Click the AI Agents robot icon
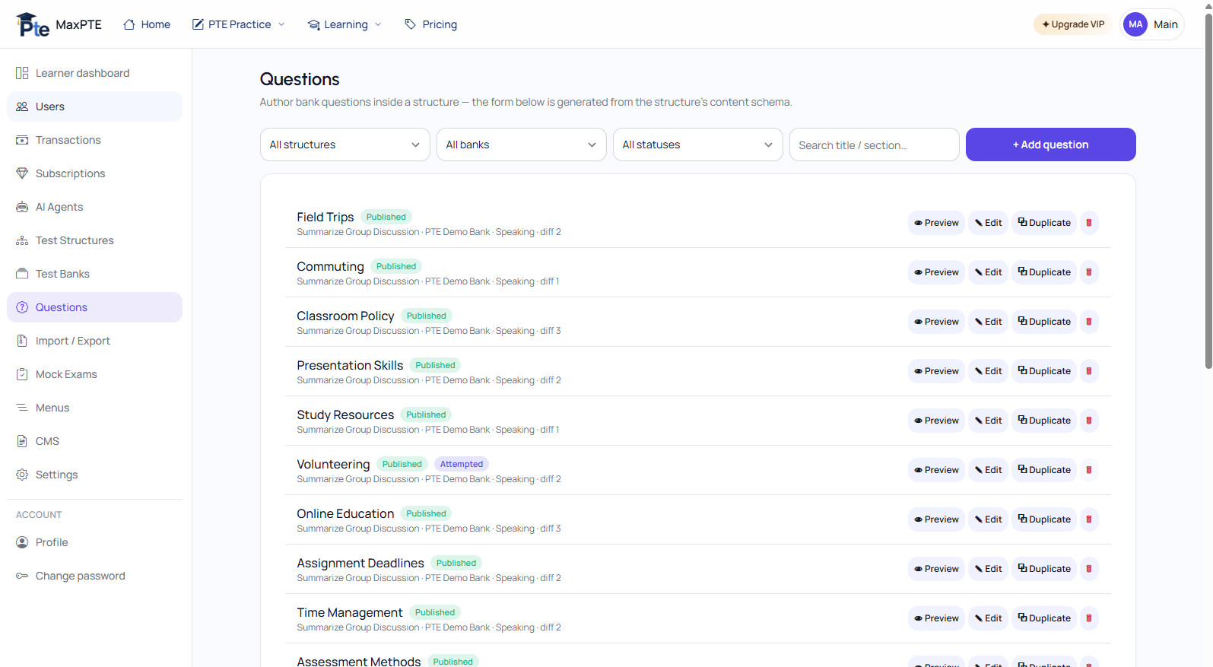This screenshot has height=667, width=1213. (x=22, y=207)
